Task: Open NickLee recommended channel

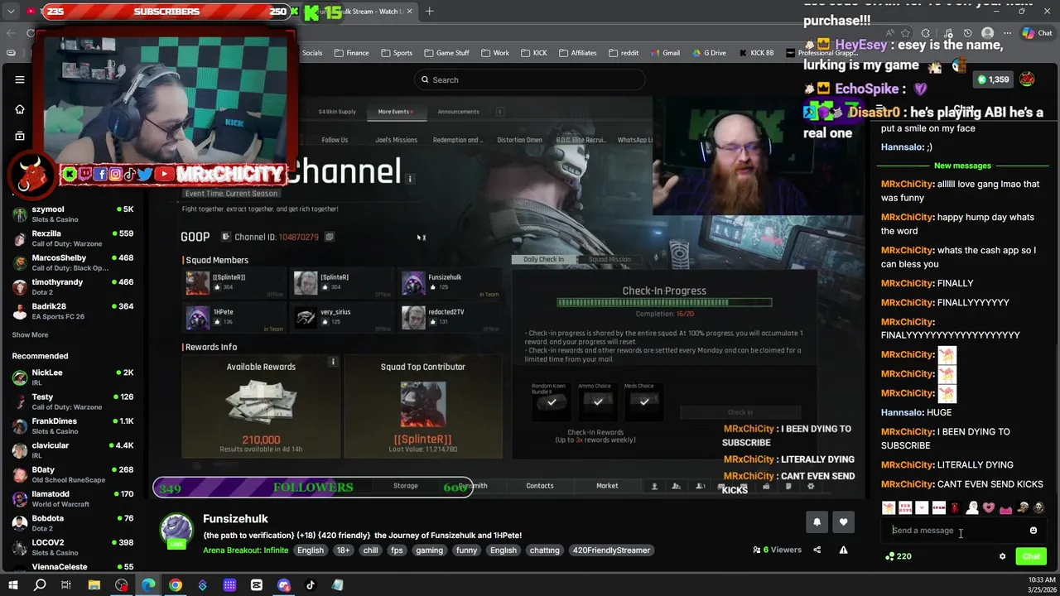Action: coord(73,377)
